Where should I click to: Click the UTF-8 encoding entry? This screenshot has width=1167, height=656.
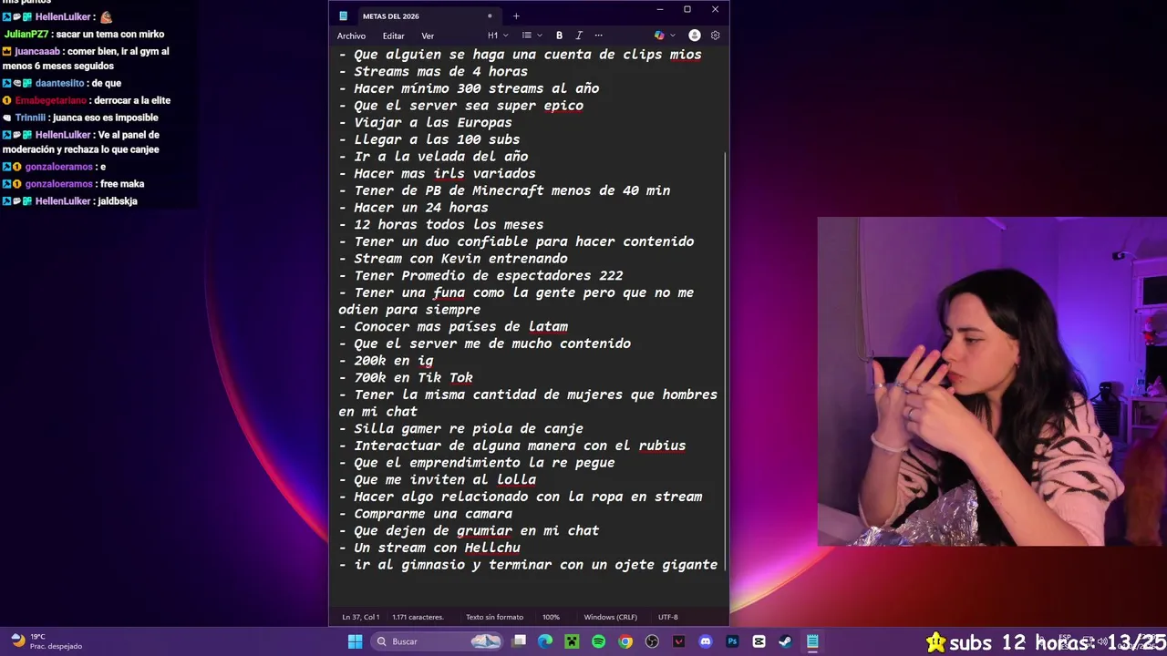[667, 617]
